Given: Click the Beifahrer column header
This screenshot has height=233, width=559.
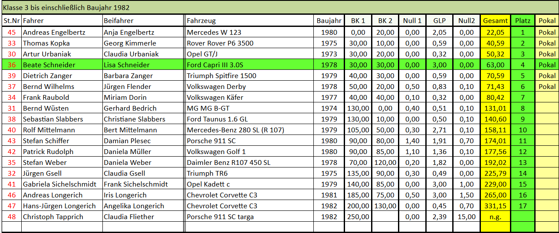Looking at the screenshot, I should (118, 20).
